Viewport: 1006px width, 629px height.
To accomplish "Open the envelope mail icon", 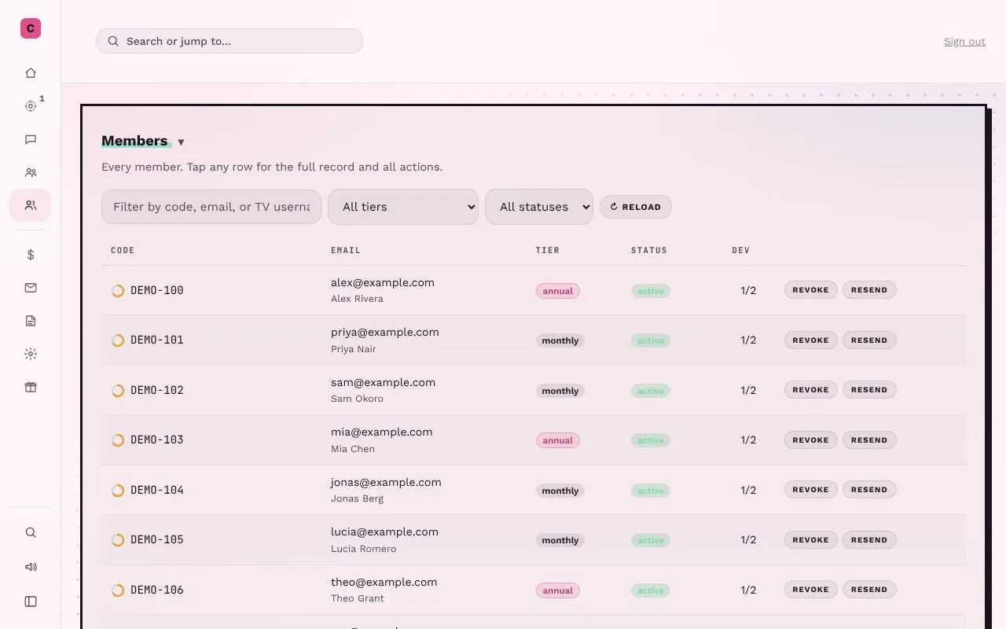I will click(31, 288).
